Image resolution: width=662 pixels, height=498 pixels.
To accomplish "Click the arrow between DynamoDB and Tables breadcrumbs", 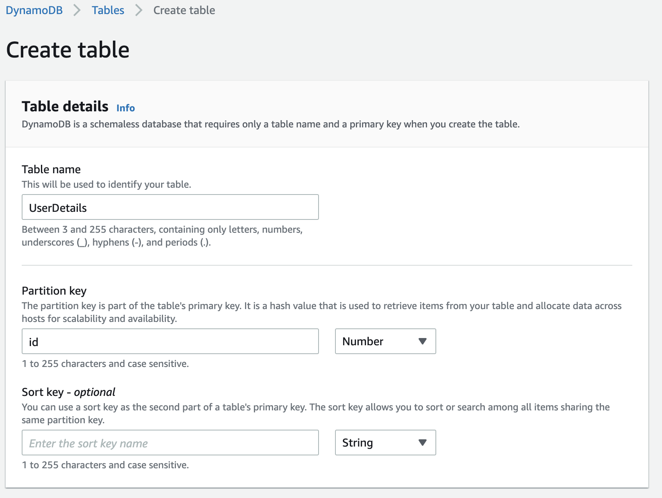I will coord(77,10).
